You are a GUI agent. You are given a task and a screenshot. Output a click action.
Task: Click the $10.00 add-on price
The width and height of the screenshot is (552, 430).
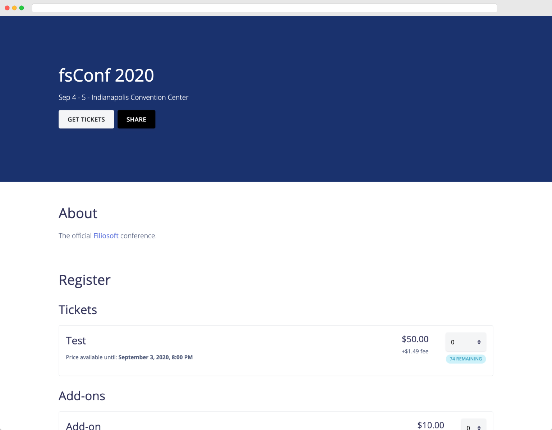(x=431, y=425)
